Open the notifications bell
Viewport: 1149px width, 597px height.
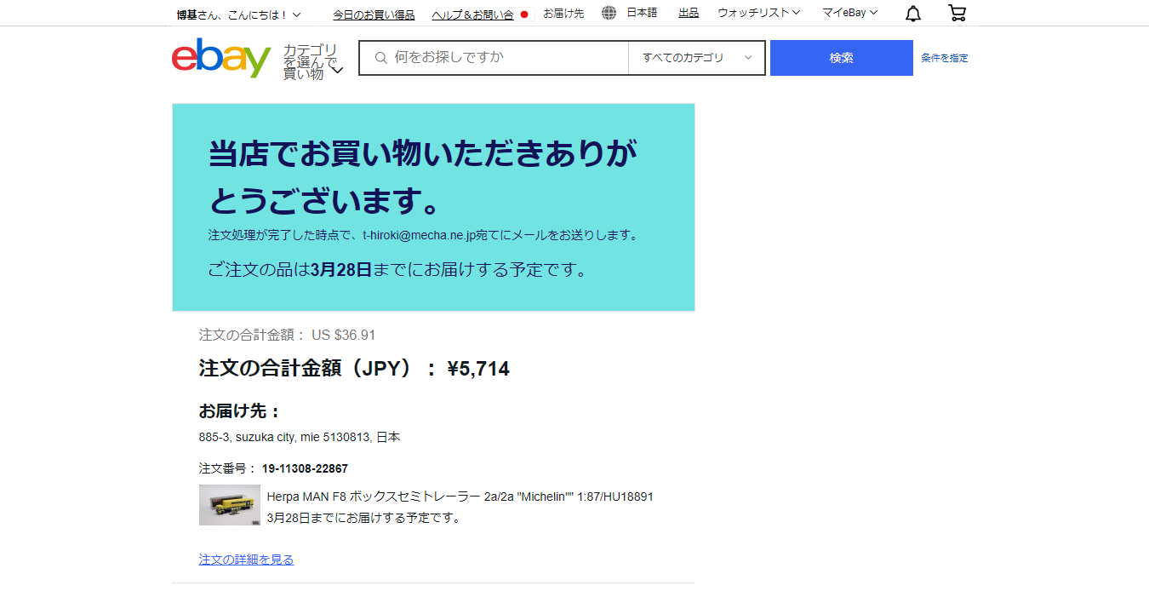click(913, 14)
